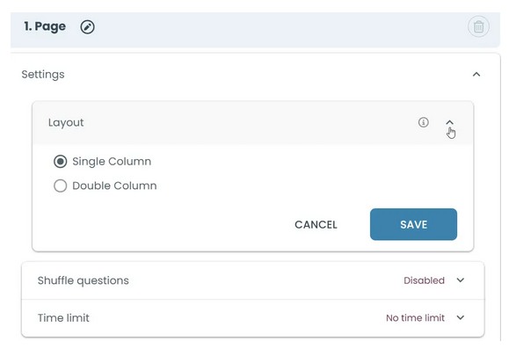The width and height of the screenshot is (509, 349).
Task: Select the Single Column radio button
Action: [x=61, y=162]
